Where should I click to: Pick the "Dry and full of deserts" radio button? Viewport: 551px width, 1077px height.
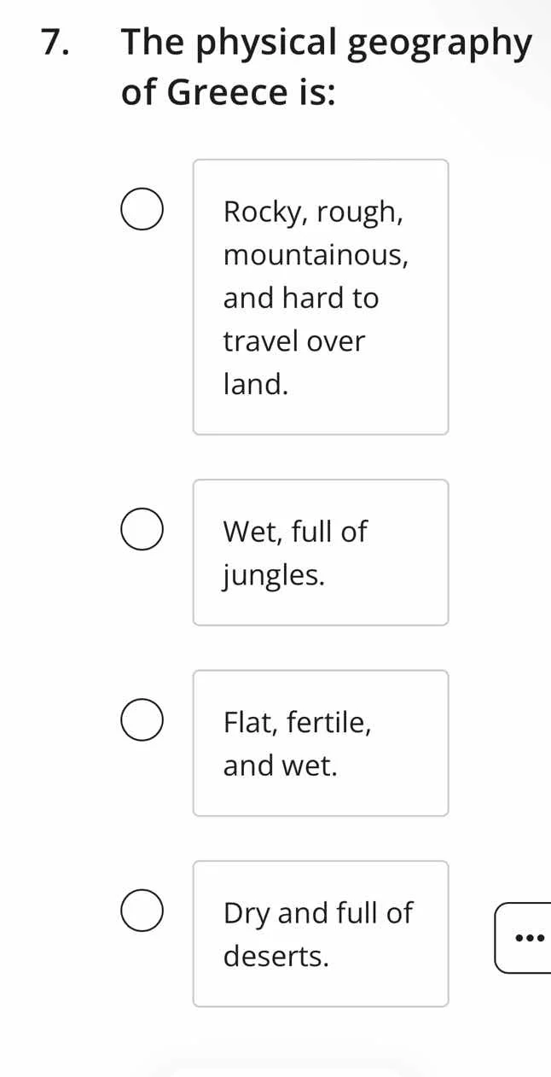[142, 912]
